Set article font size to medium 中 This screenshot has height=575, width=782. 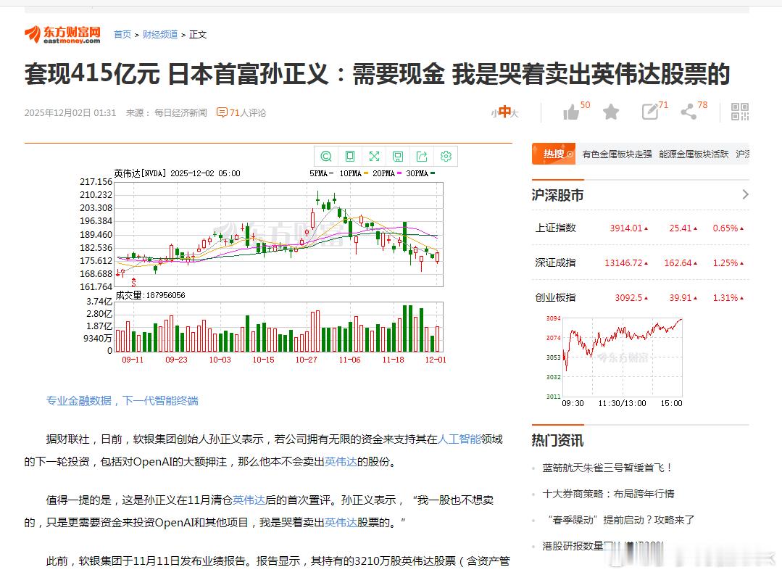point(504,112)
